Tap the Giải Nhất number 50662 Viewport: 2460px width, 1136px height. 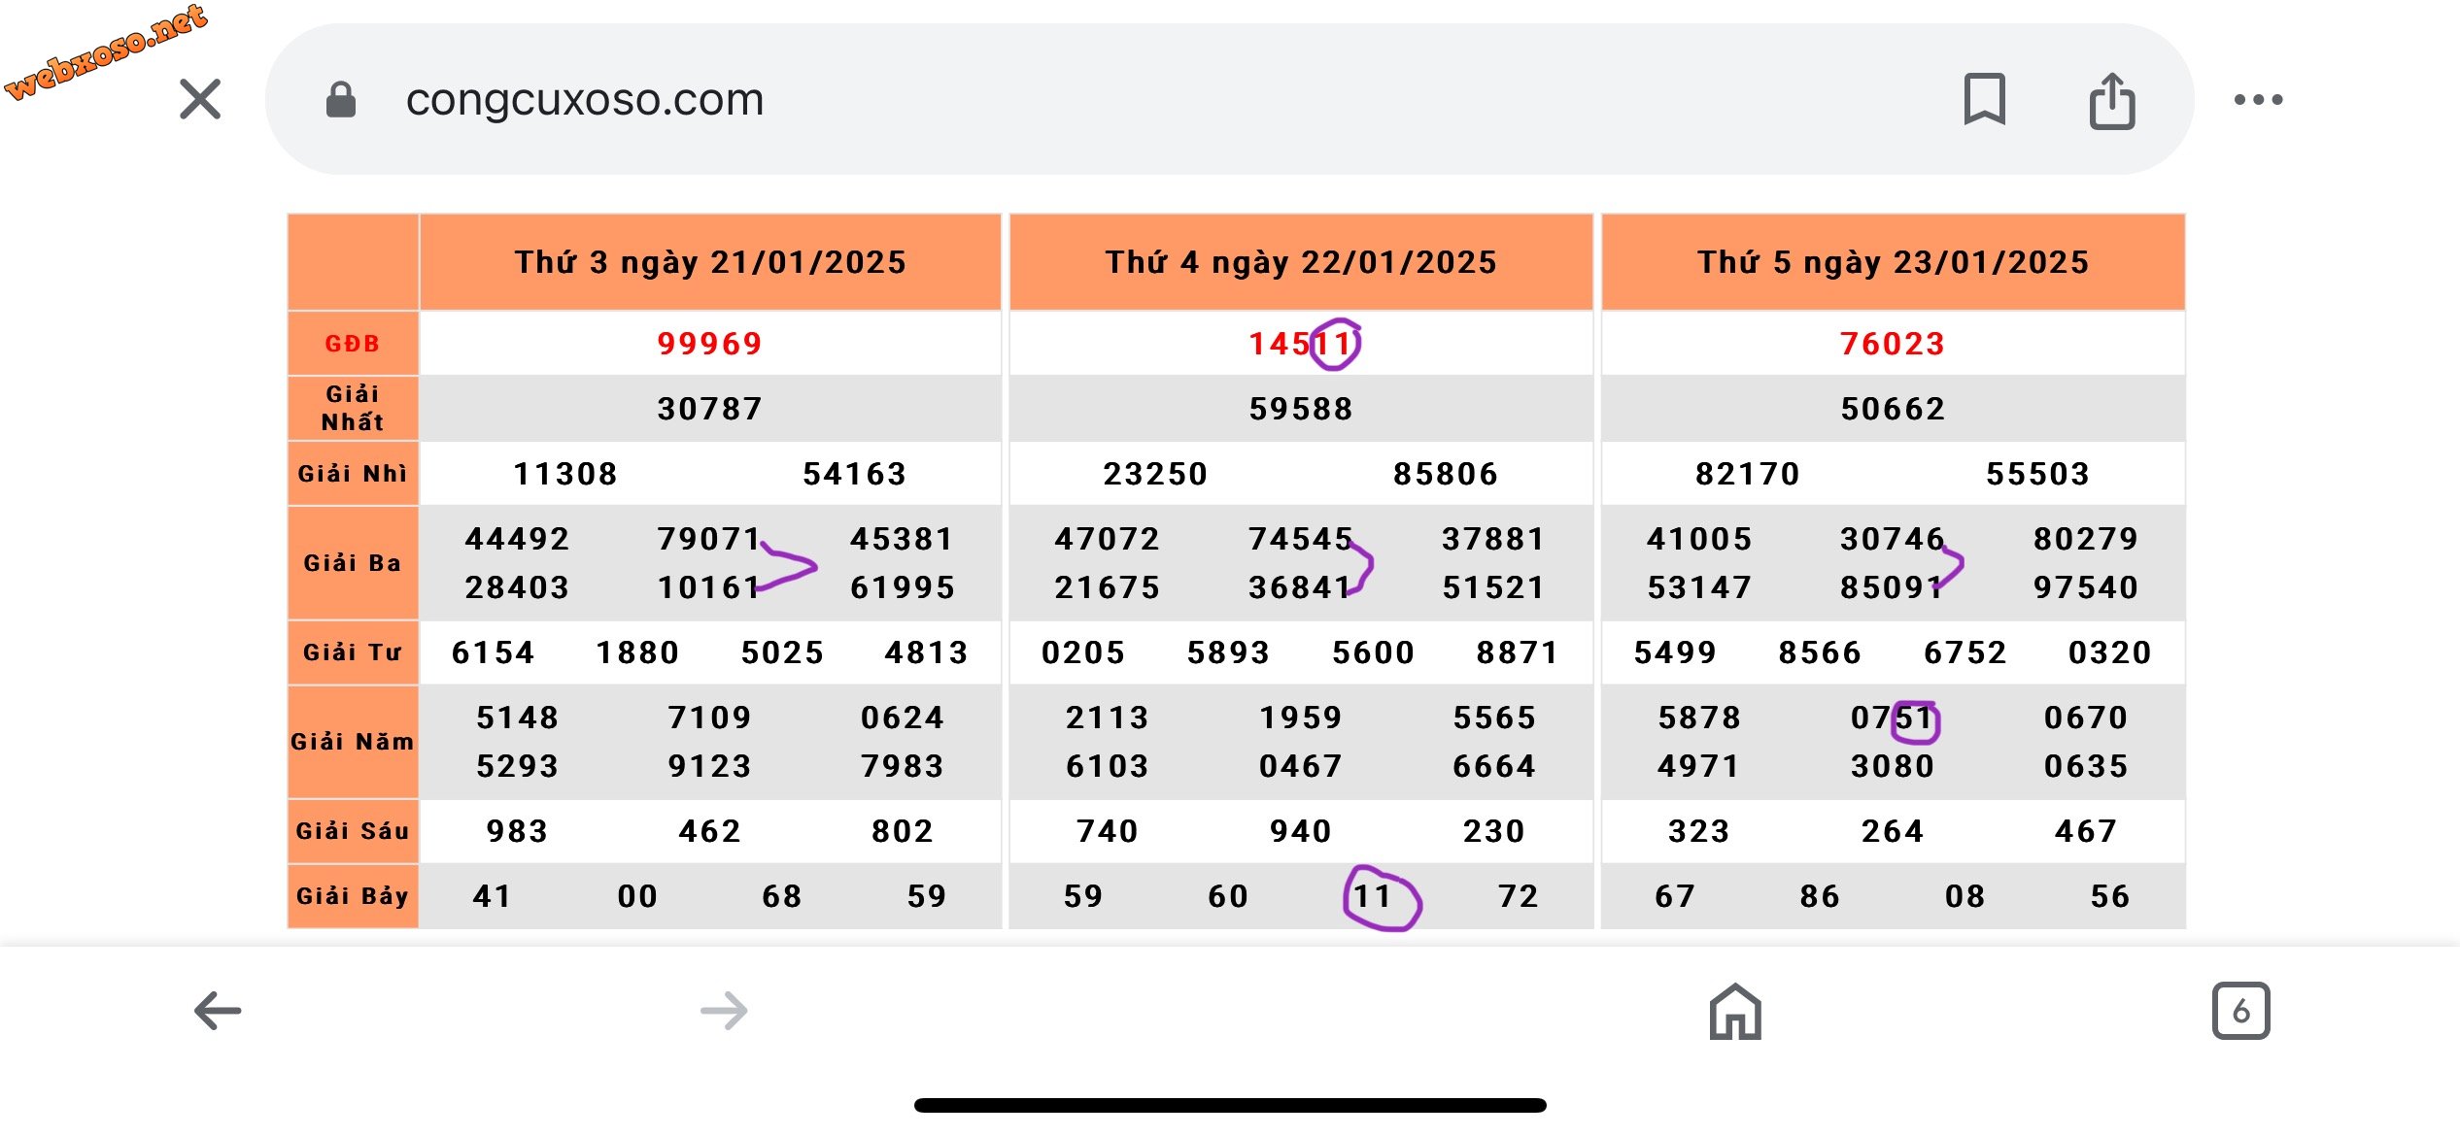(x=1893, y=409)
